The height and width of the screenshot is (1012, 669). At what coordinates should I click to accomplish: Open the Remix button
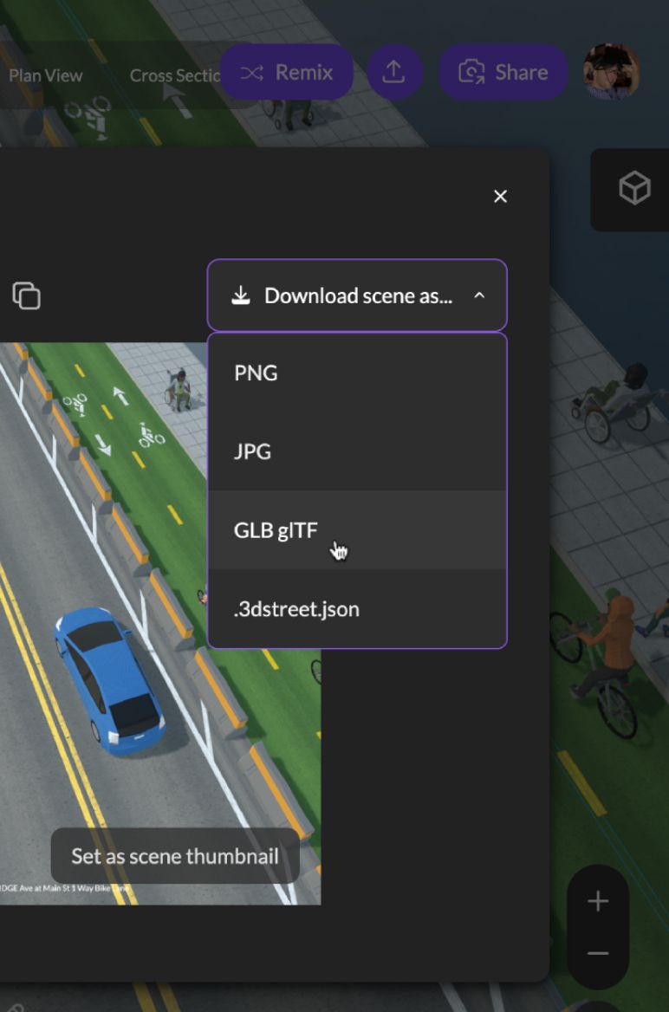(286, 72)
